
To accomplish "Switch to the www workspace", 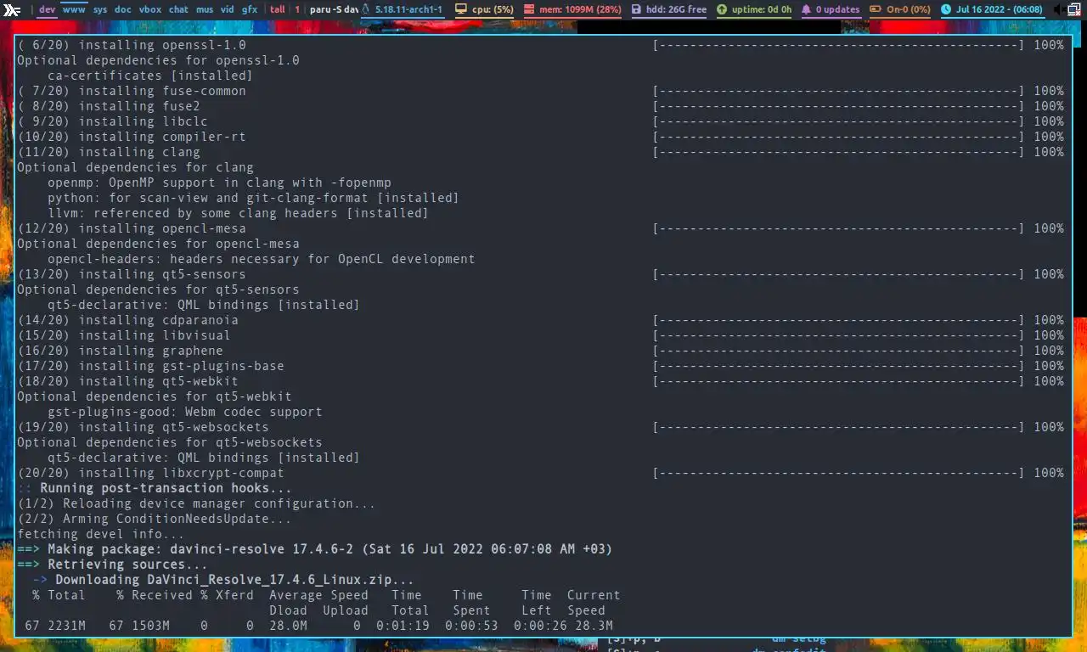I will [x=74, y=10].
